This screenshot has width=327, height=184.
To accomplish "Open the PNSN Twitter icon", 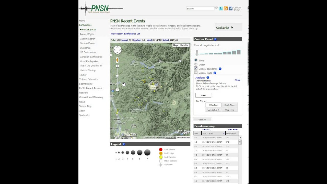I will click(221, 8).
